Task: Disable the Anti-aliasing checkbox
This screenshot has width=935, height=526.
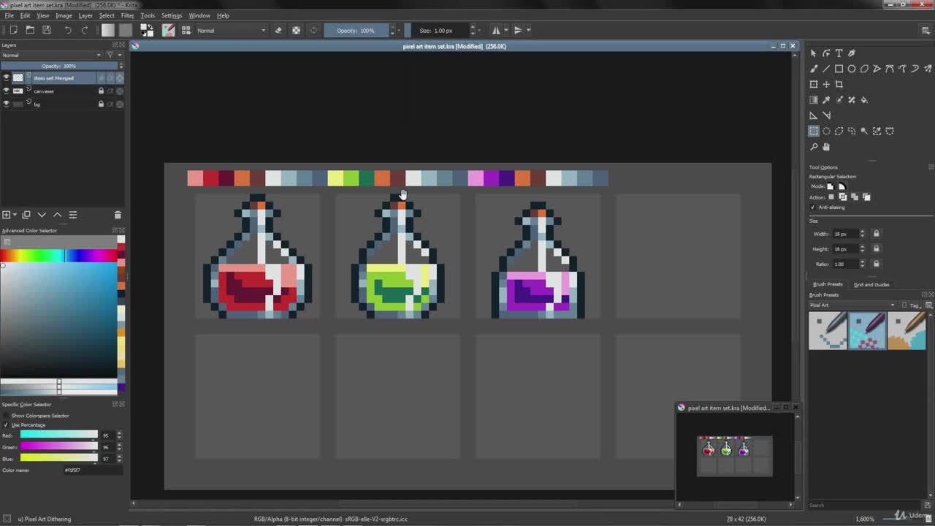Action: pyautogui.click(x=813, y=207)
